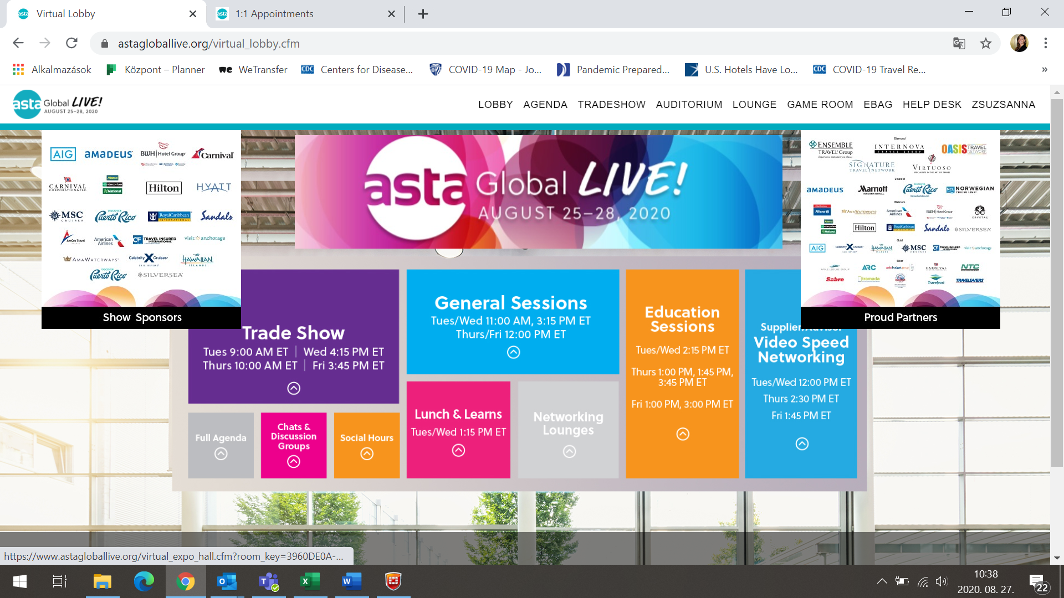This screenshot has width=1064, height=598.
Task: Open the Full Agenda tile
Action: tap(221, 445)
